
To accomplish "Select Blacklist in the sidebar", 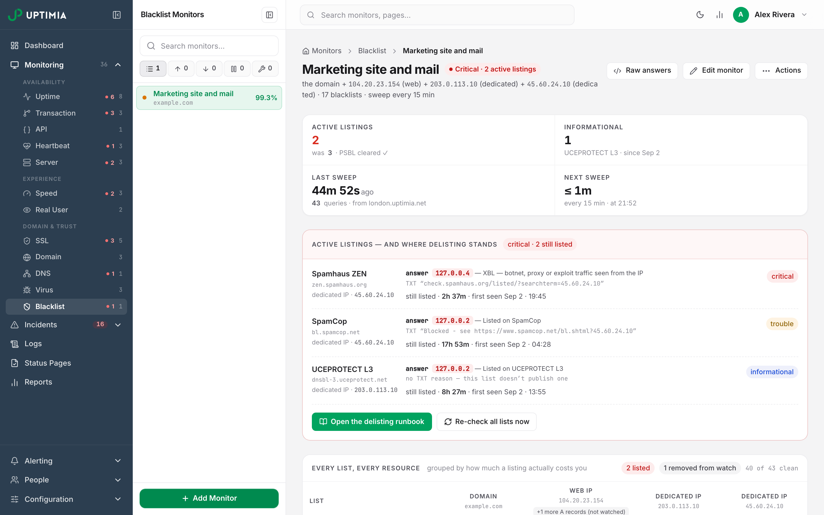I will (x=66, y=306).
